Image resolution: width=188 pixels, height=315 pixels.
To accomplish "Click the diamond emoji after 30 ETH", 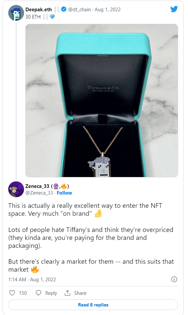I will pos(52,17).
